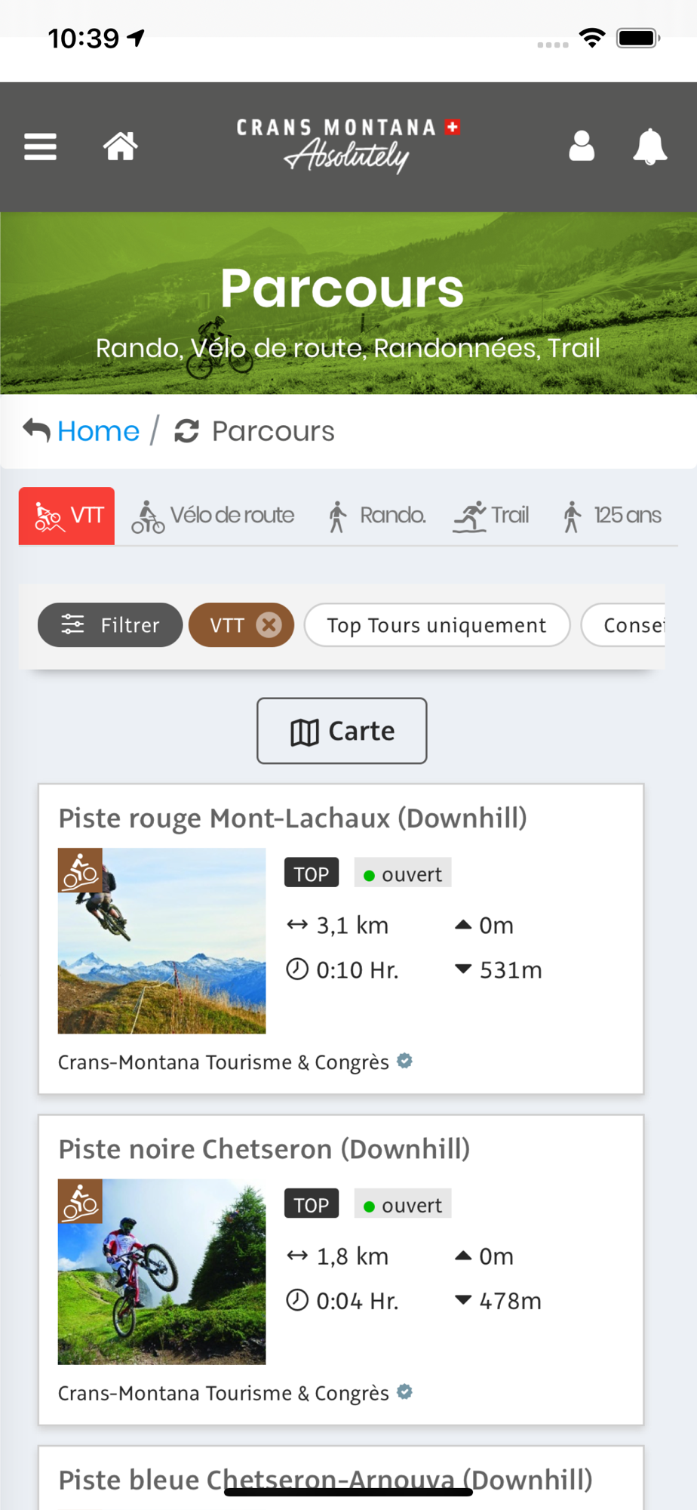
Task: Open Piste rouge Mont-Lachaux title link
Action: (293, 818)
